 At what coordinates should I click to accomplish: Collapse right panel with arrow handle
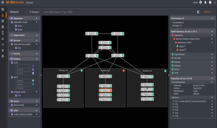point(169,75)
